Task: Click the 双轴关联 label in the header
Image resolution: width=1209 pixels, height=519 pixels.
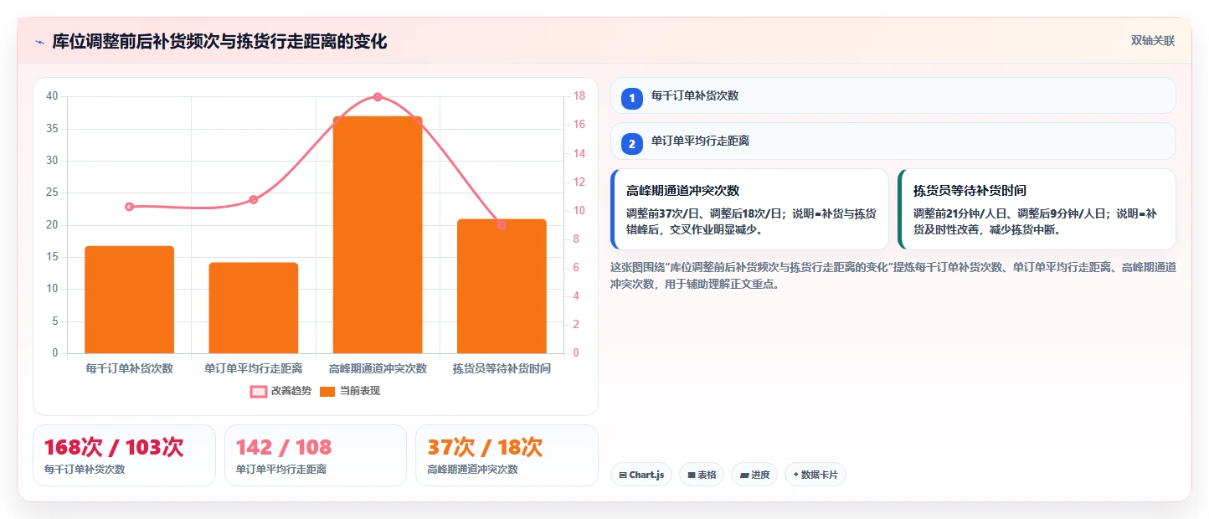Action: [1153, 41]
